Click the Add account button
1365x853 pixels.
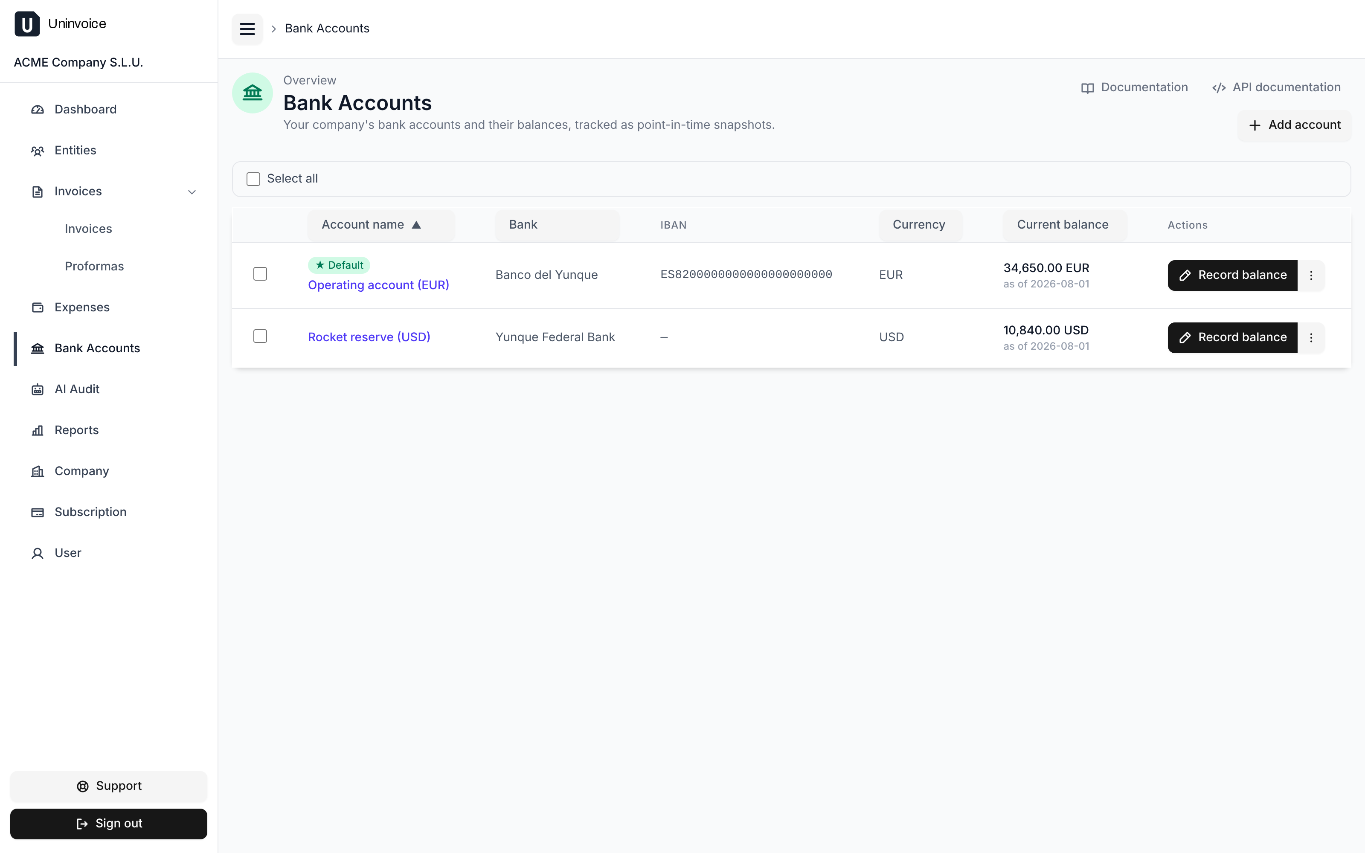(1294, 125)
